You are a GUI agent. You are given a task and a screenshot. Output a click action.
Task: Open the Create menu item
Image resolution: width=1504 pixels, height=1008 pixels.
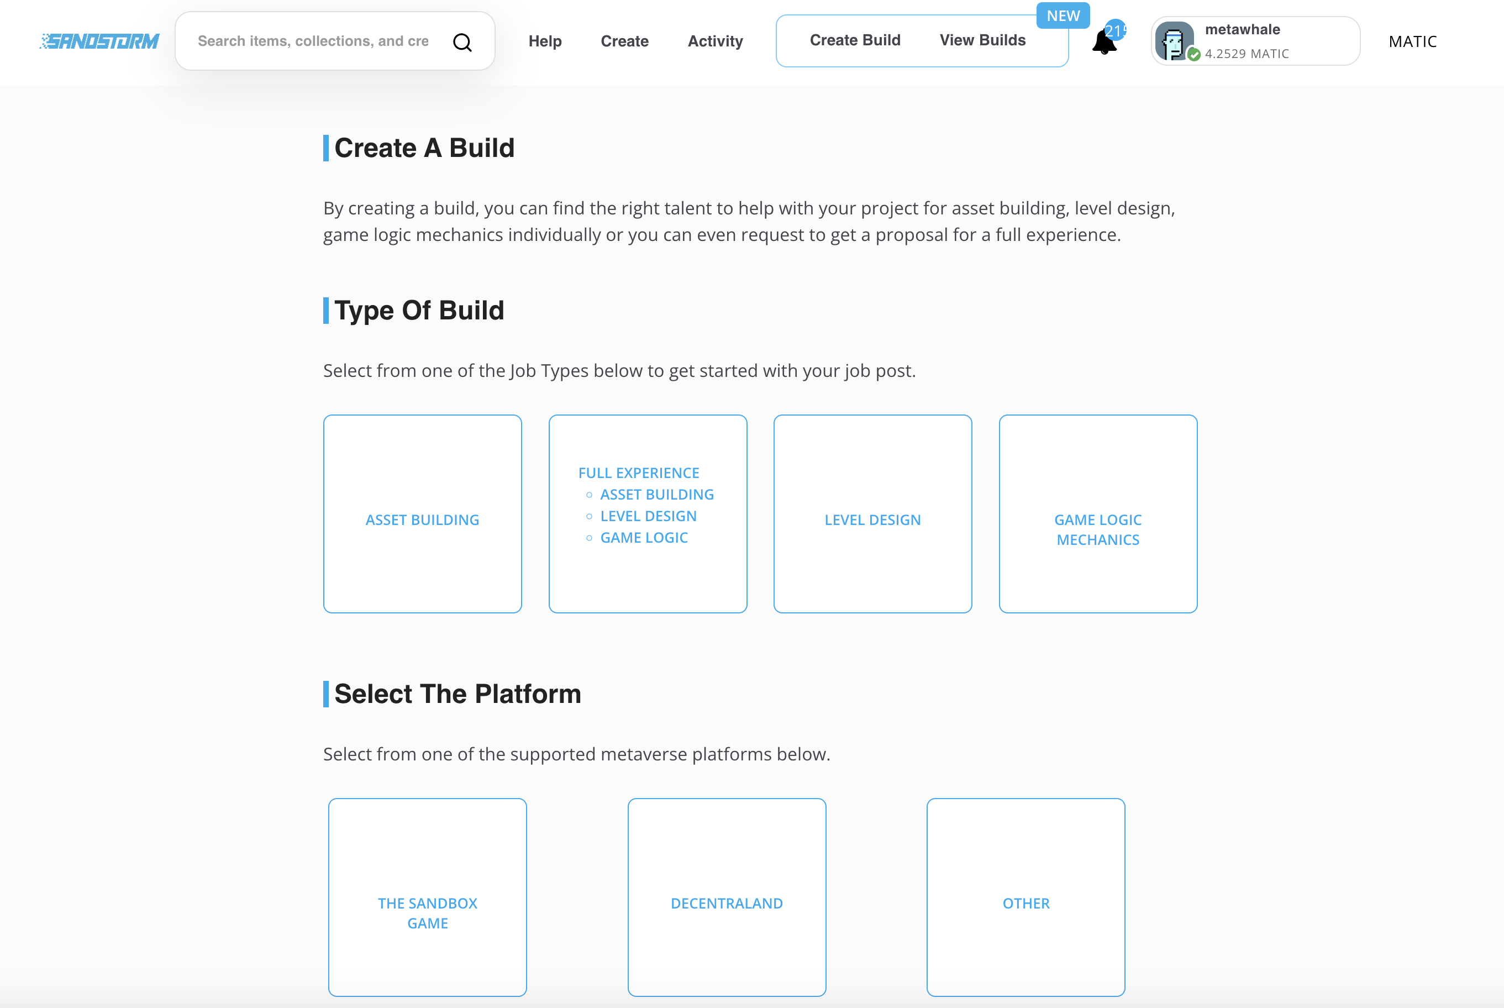pyautogui.click(x=624, y=42)
